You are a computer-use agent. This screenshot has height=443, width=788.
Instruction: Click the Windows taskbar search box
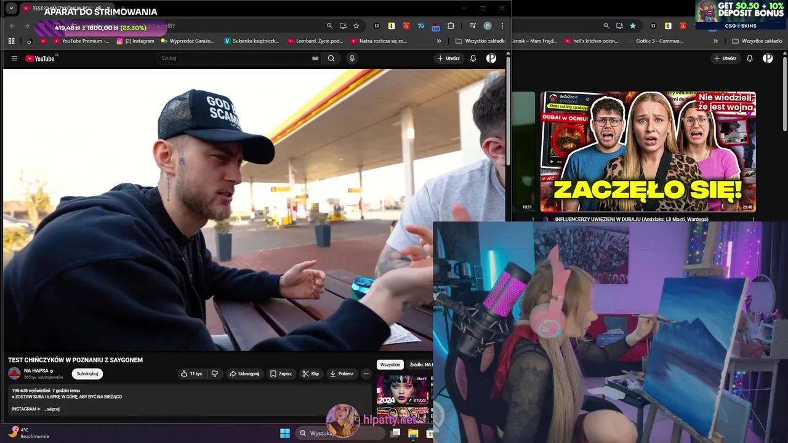pos(340,433)
